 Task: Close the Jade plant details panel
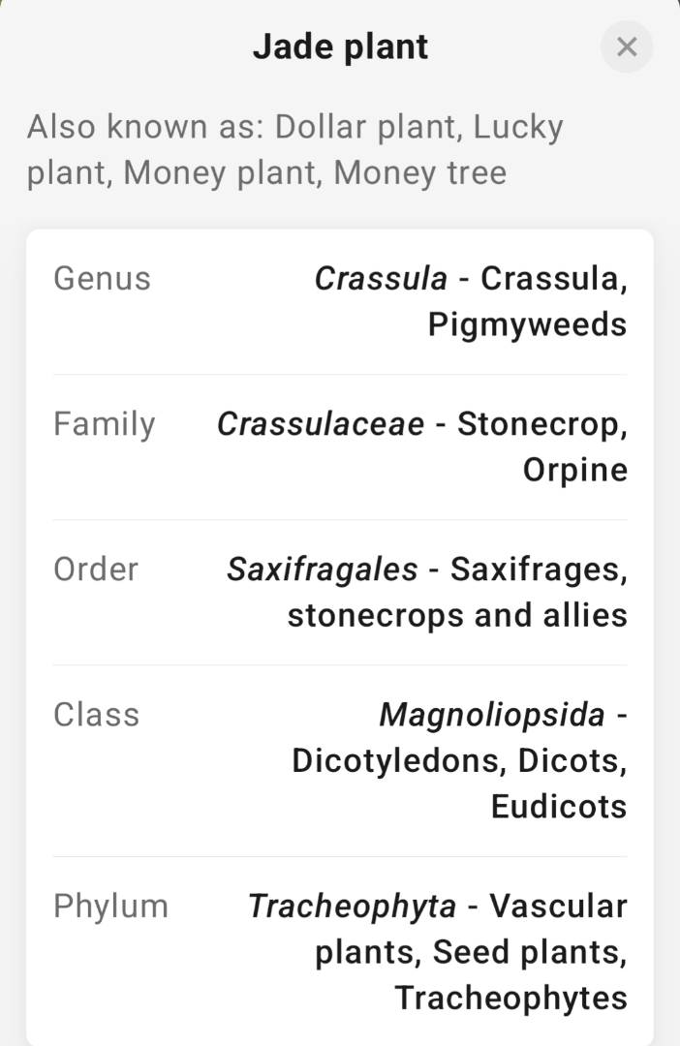pyautogui.click(x=627, y=46)
